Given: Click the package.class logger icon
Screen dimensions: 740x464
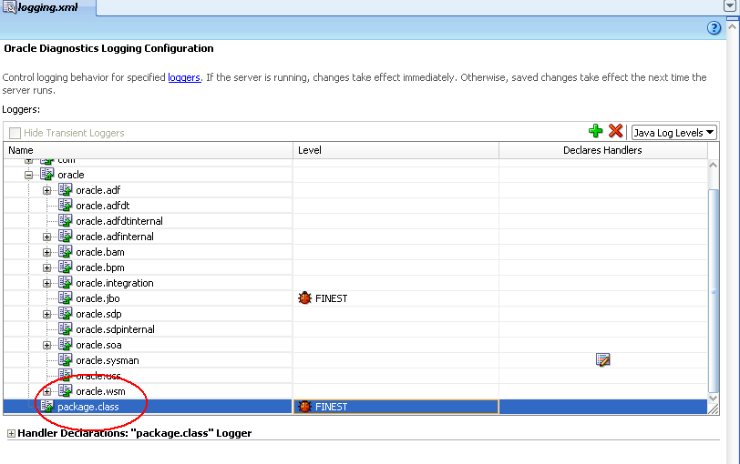Looking at the screenshot, I should click(x=46, y=406).
